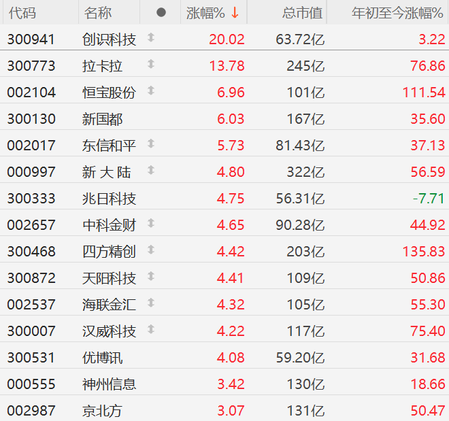Click the 代码 column header

point(22,13)
